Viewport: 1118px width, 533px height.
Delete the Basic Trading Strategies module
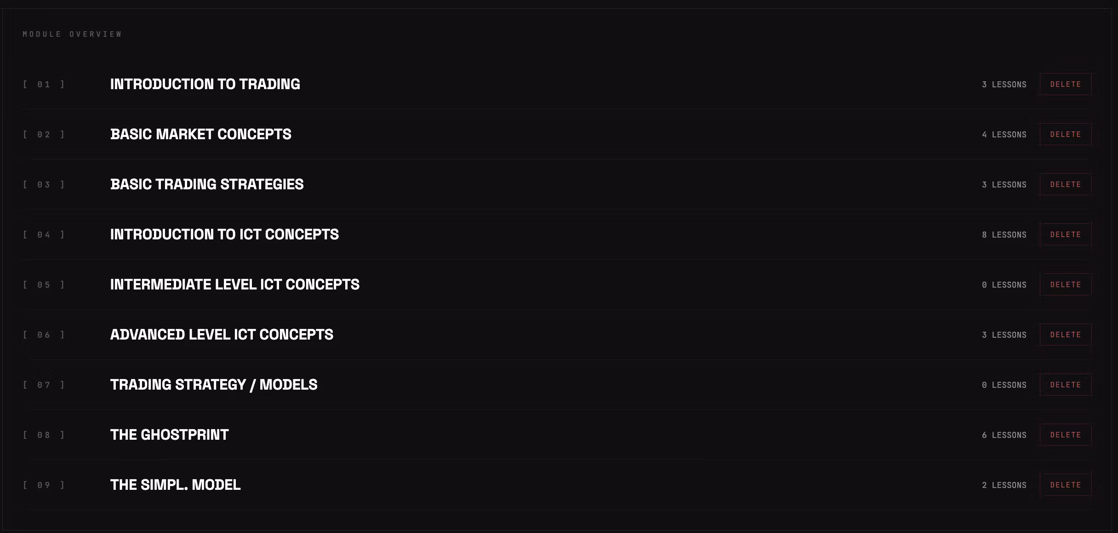tap(1065, 184)
